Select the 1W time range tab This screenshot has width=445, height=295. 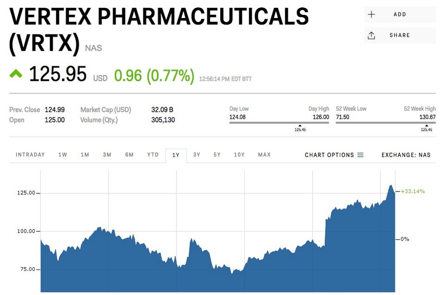tap(63, 155)
